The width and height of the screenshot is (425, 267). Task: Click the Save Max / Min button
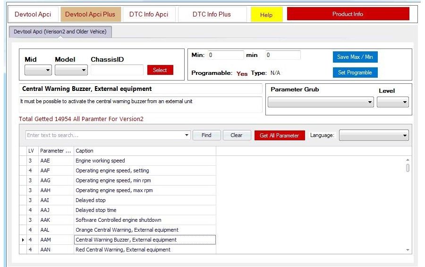point(355,57)
